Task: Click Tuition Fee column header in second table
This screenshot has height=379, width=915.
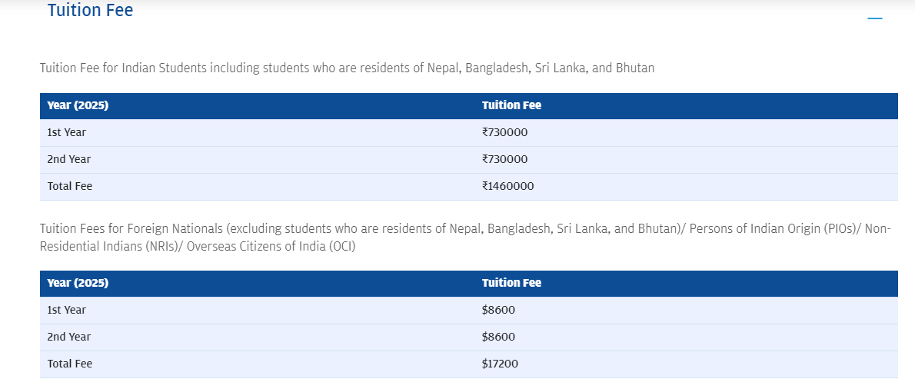Action: pyautogui.click(x=512, y=283)
